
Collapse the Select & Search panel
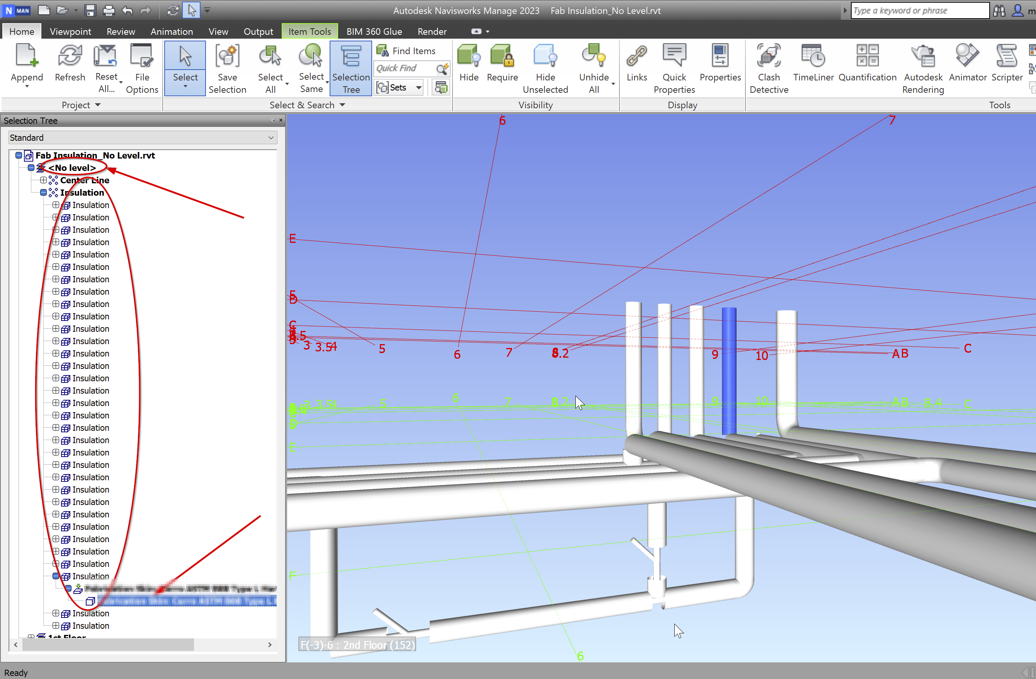tap(343, 104)
